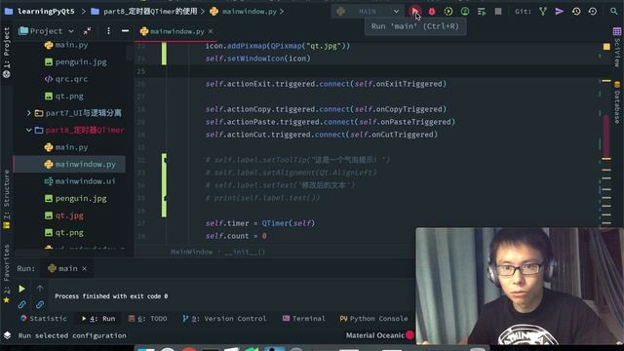Run 'main' with the Run icon
This screenshot has width=624, height=351.
(414, 11)
